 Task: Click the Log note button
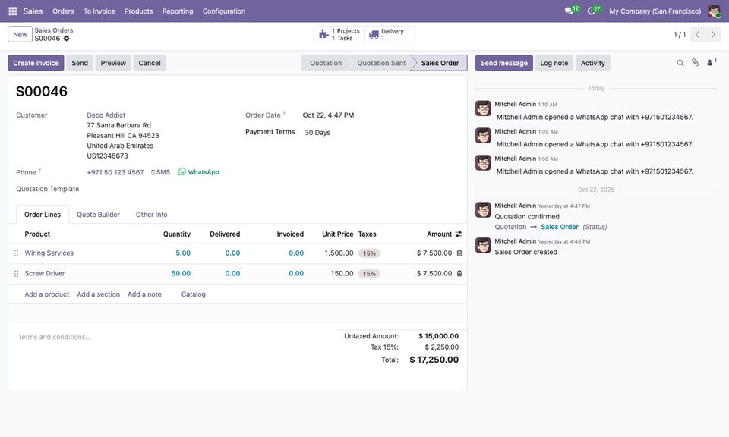(554, 63)
